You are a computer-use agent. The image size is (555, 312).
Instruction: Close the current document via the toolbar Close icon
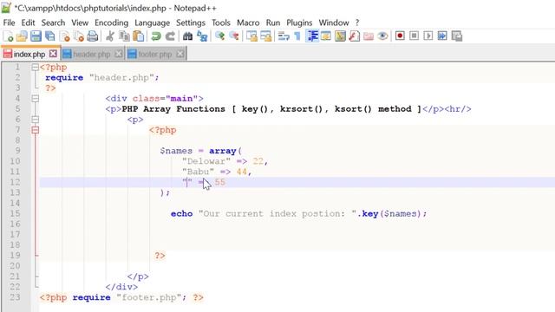pyautogui.click(x=65, y=36)
